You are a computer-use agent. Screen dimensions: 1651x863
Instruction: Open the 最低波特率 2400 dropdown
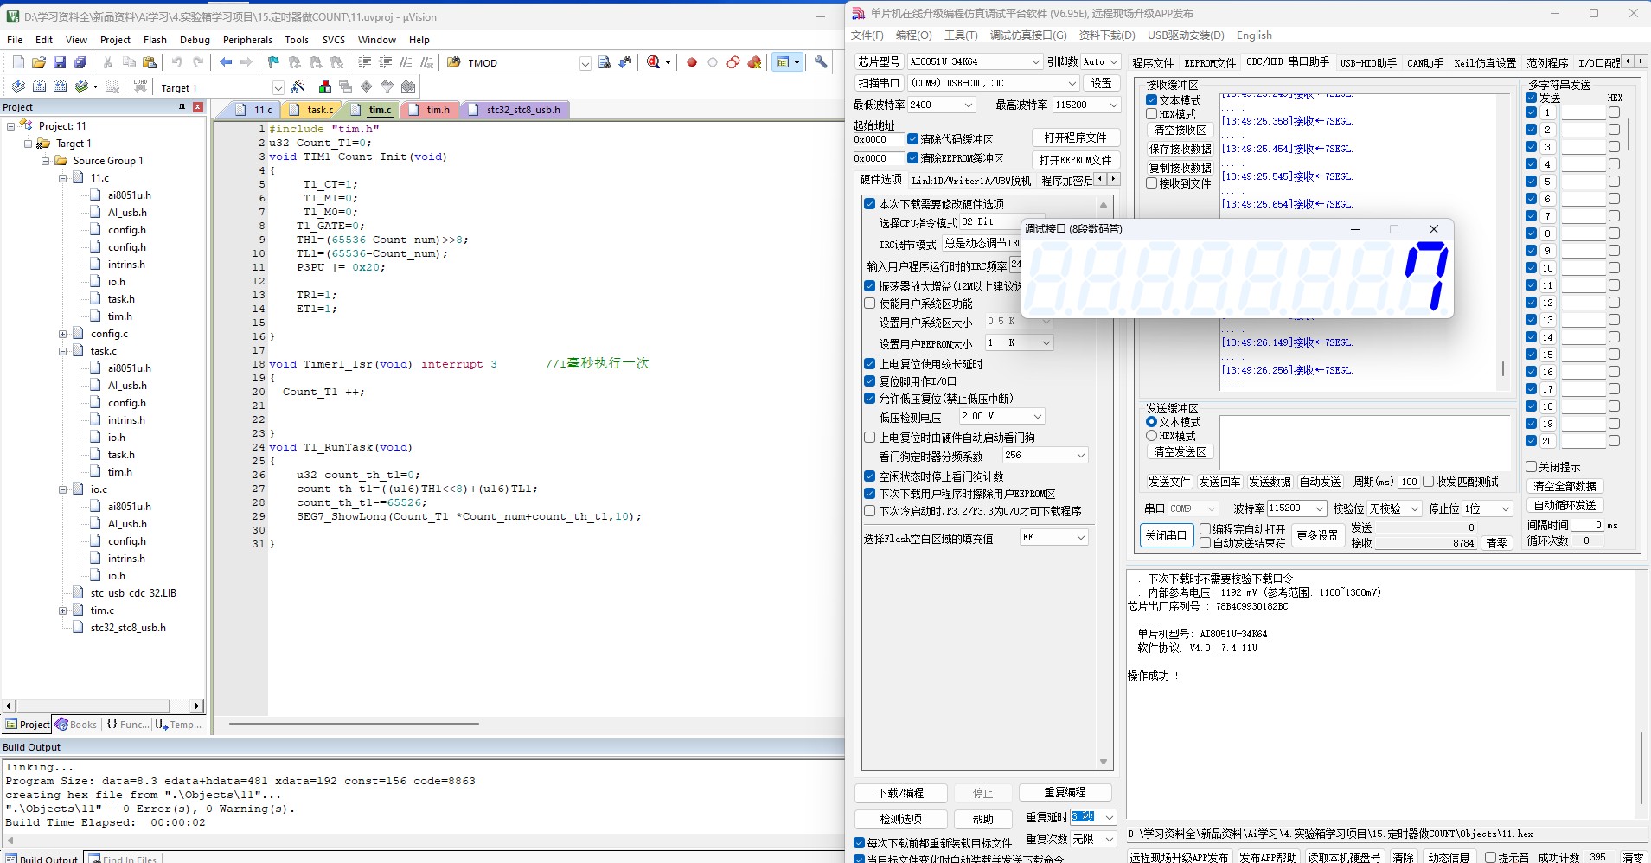pos(968,105)
